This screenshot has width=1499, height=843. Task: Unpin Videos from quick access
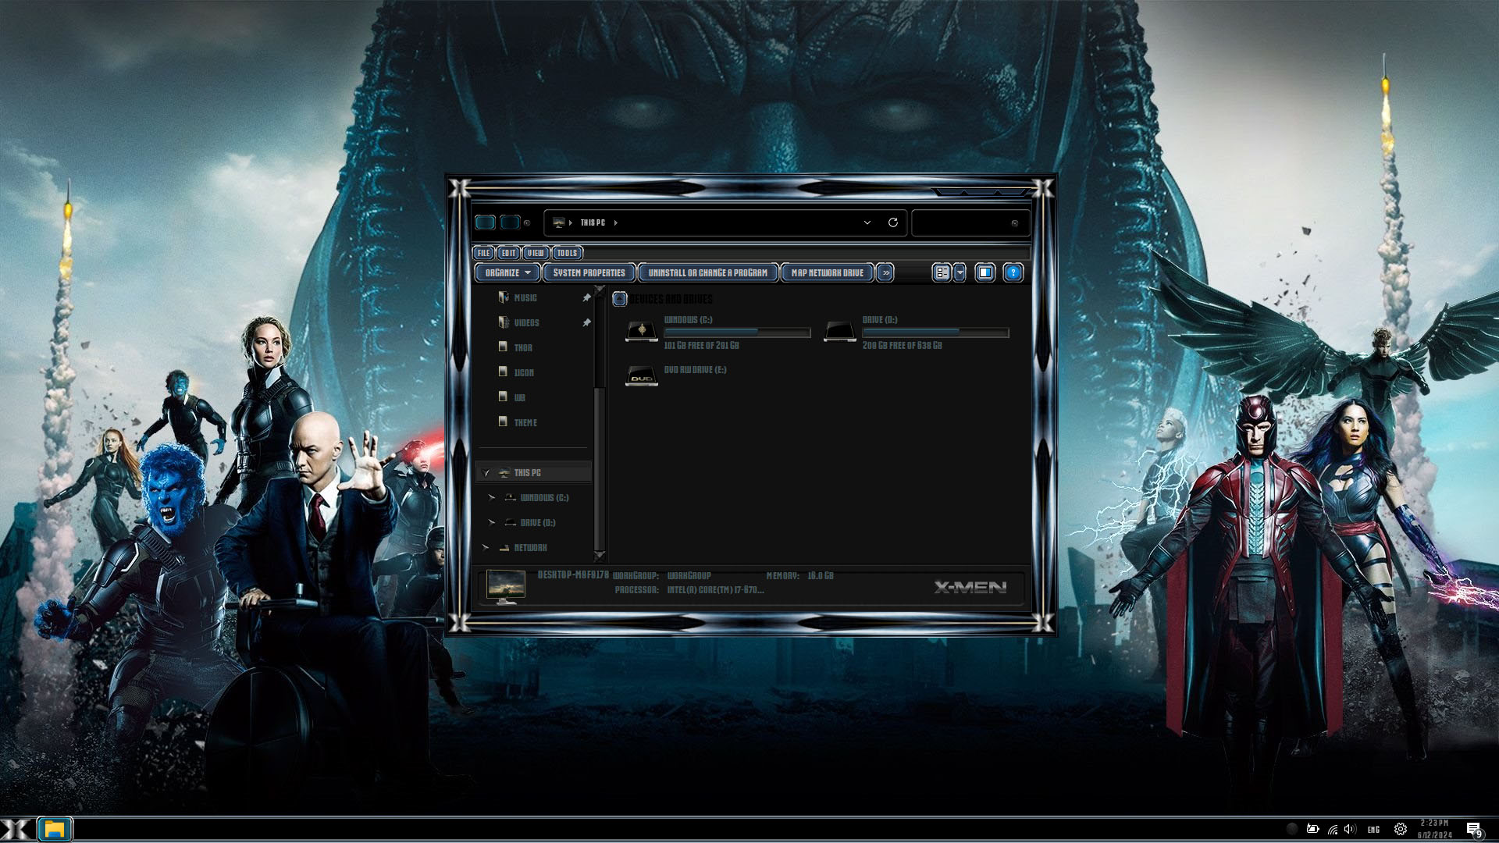tap(586, 322)
